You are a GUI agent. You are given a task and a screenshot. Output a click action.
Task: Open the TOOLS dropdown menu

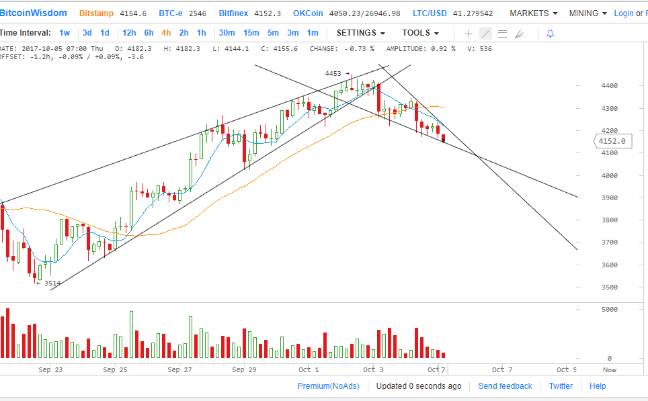[420, 33]
